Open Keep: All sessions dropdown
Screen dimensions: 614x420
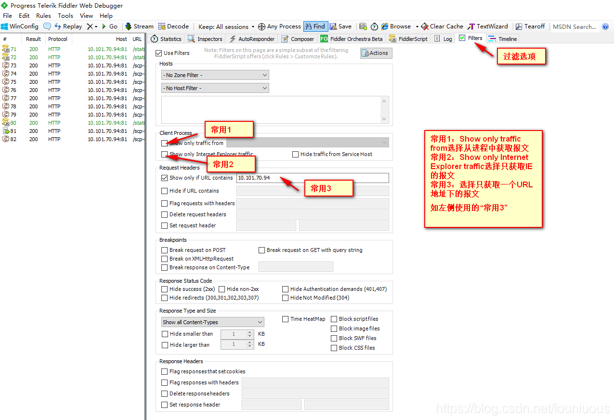pyautogui.click(x=226, y=26)
